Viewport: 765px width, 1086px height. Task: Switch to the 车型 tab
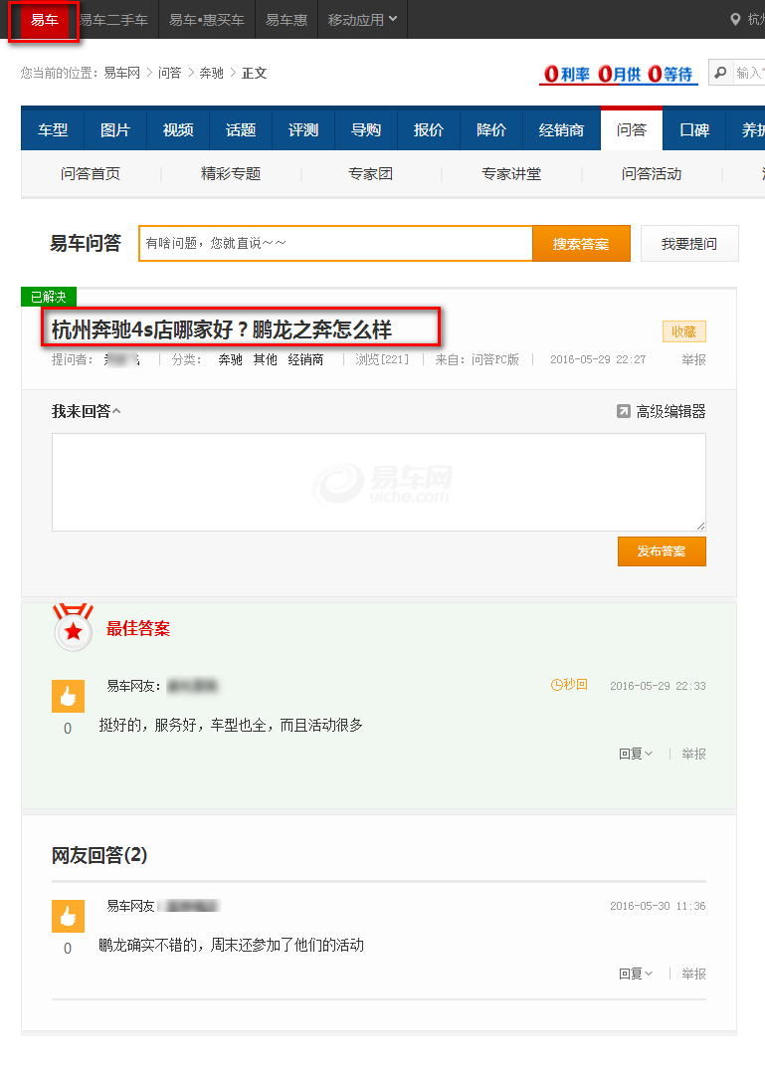click(53, 129)
